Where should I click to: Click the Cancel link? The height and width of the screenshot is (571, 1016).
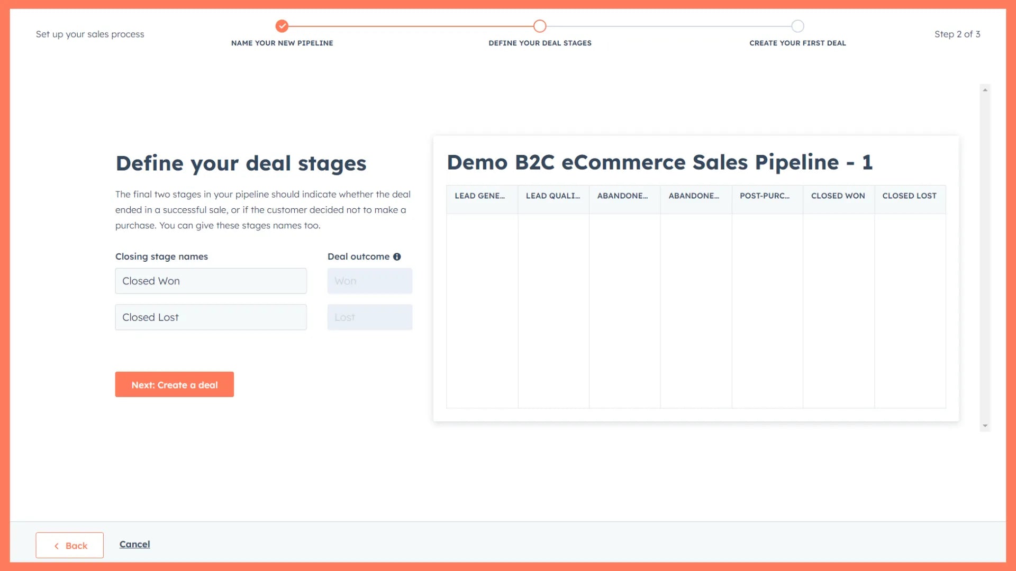pyautogui.click(x=134, y=544)
